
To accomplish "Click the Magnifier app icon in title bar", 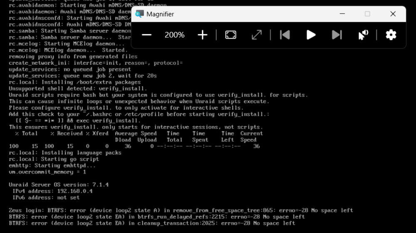I will tap(139, 14).
